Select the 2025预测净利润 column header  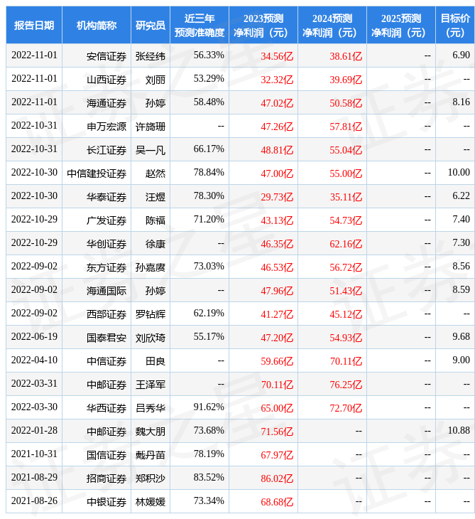pyautogui.click(x=400, y=25)
